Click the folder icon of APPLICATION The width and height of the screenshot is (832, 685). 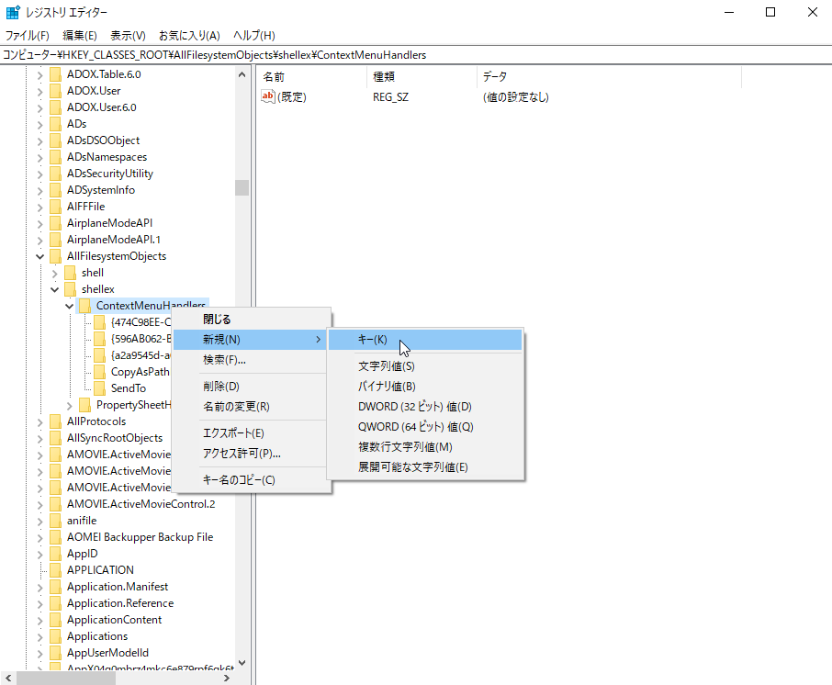(x=56, y=570)
